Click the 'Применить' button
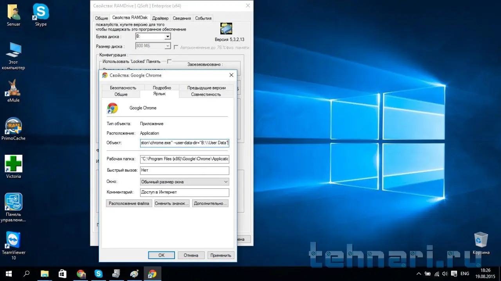This screenshot has width=501, height=281. (x=221, y=255)
